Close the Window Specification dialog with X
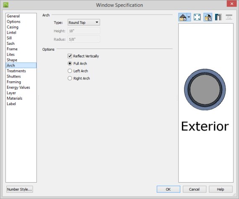The width and height of the screenshot is (239, 199). tap(232, 4)
